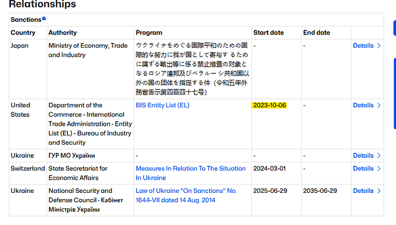Open Details for the Japan sanction row
Image resolution: width=396 pixels, height=225 pixels.
pos(367,46)
